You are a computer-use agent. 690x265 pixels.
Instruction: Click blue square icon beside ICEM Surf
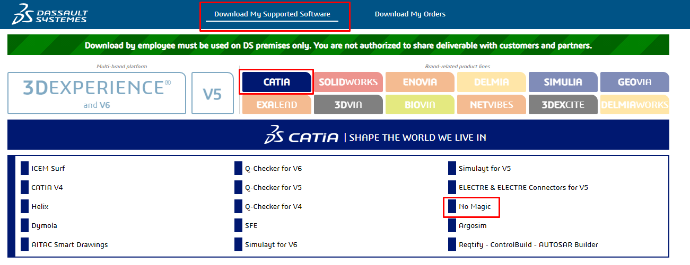[24, 168]
